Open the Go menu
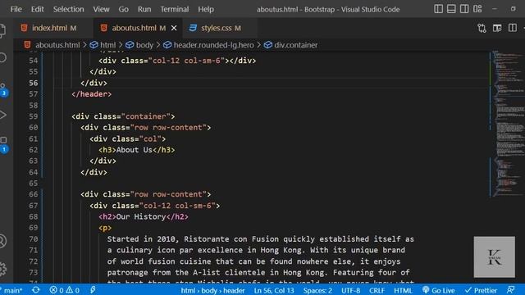The image size is (525, 295). [x=123, y=9]
